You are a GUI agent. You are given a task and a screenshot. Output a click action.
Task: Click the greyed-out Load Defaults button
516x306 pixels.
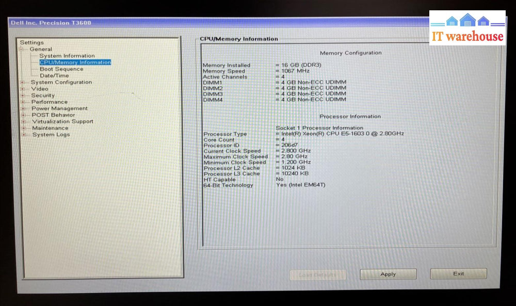pos(317,275)
